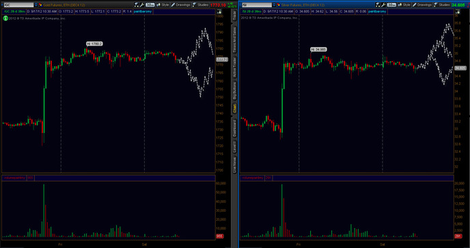The width and height of the screenshot is (470, 248).
Task: Click the price axis settings icon on silver chart
Action: 458,12
